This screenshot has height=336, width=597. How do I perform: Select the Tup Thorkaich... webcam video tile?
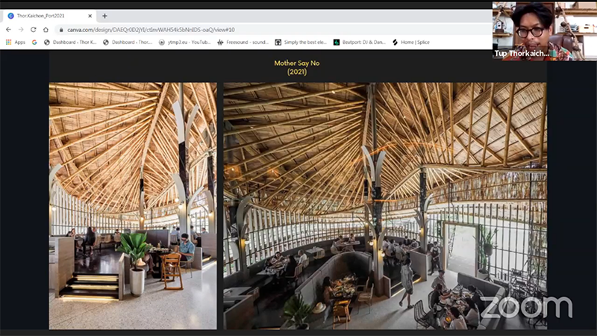tap(545, 31)
